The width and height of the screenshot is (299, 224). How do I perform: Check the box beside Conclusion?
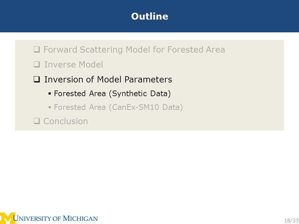pos(37,121)
